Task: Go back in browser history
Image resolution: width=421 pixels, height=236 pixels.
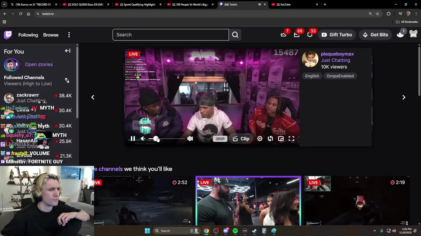Action: [5, 14]
